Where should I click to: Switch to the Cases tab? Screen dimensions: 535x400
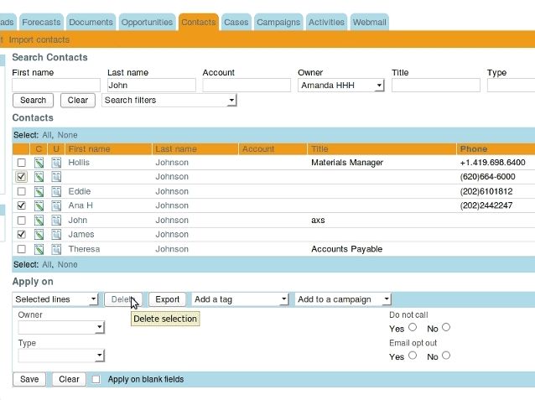(236, 22)
